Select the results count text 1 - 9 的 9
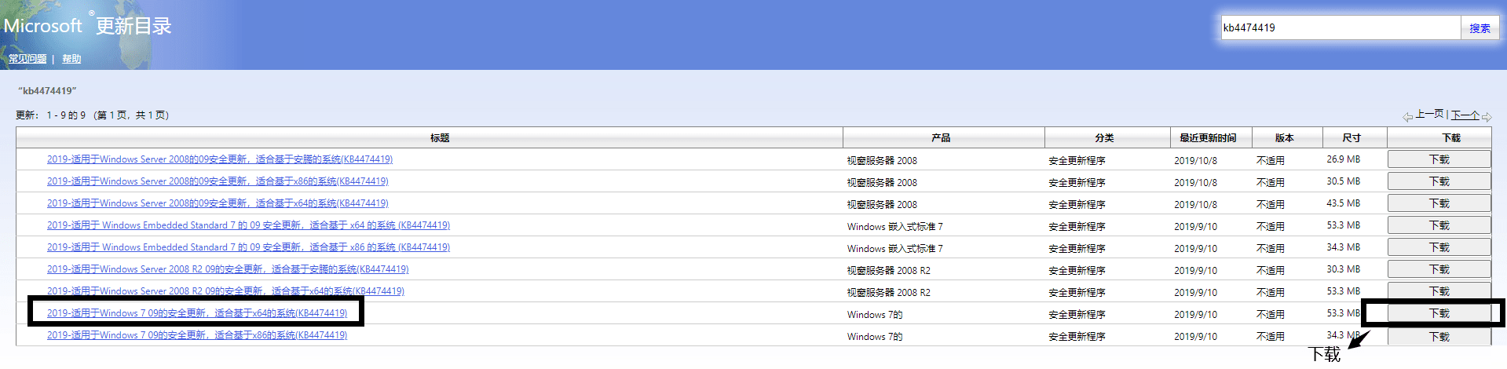This screenshot has width=1507, height=369. (66, 115)
